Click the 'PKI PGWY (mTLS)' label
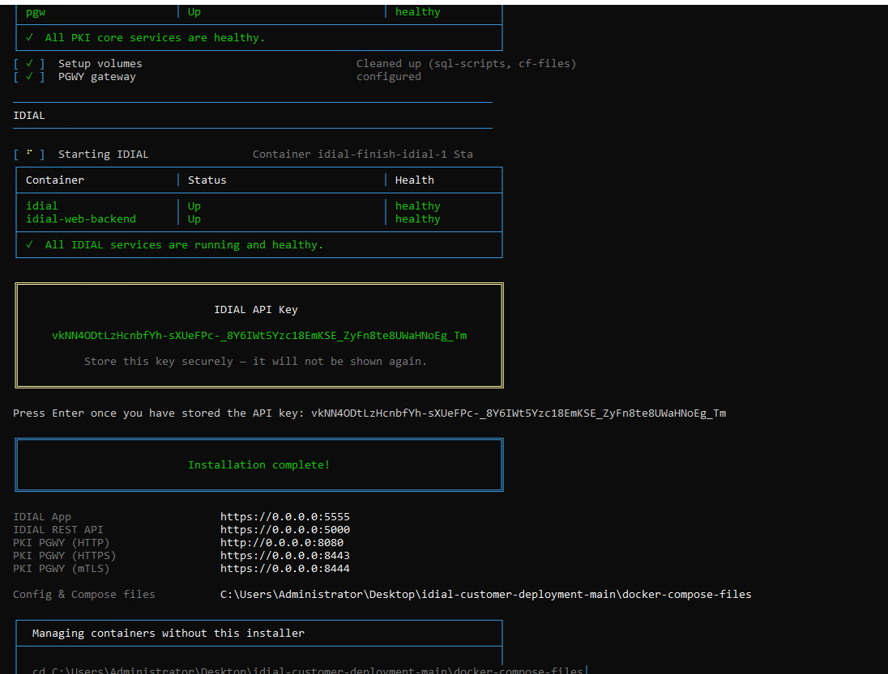888x674 pixels. point(61,569)
